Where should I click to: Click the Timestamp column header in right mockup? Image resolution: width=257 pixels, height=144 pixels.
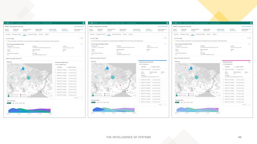[x=227, y=67]
